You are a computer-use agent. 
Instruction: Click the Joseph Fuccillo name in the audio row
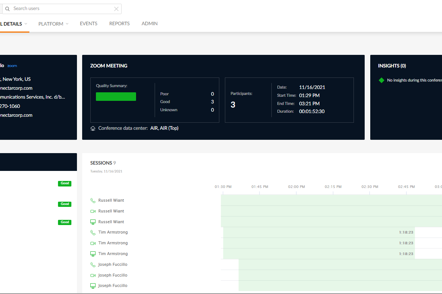pos(113,264)
